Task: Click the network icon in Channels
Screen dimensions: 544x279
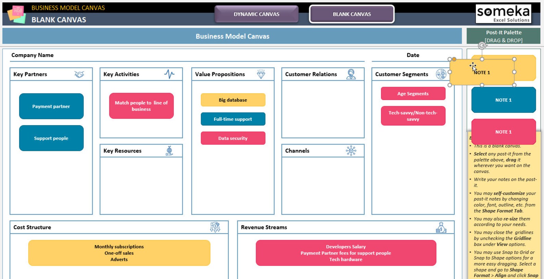Action: [351, 150]
